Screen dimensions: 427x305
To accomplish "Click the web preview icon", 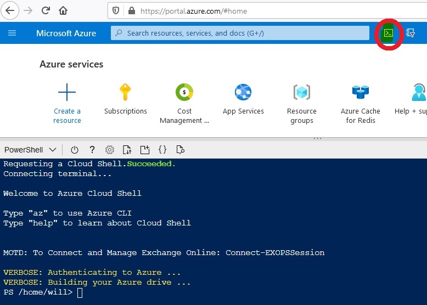I will 180,150.
